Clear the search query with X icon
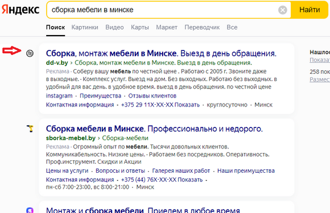This screenshot has height=213, width=330. pos(282,10)
